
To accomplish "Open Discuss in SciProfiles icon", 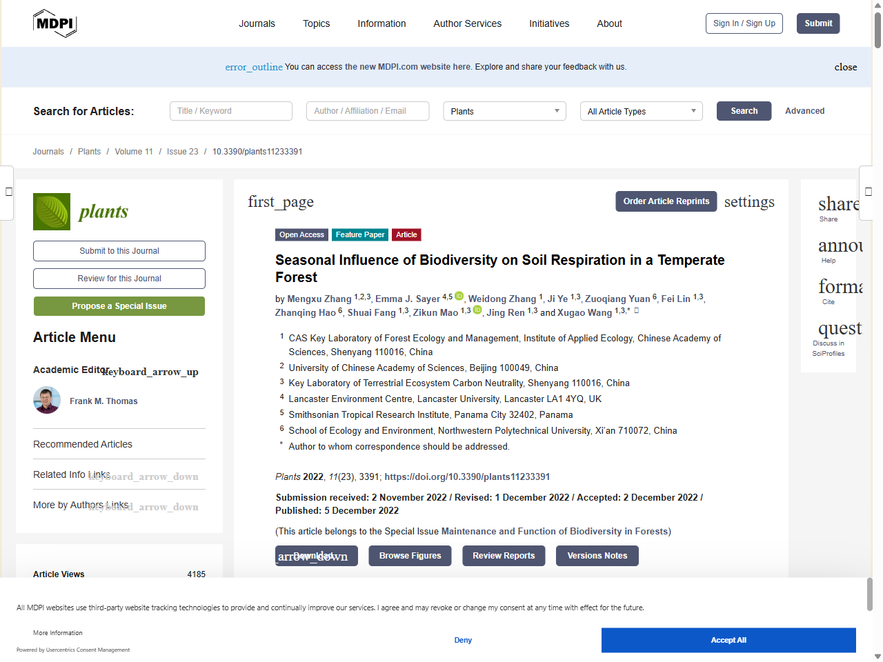I will (x=839, y=328).
